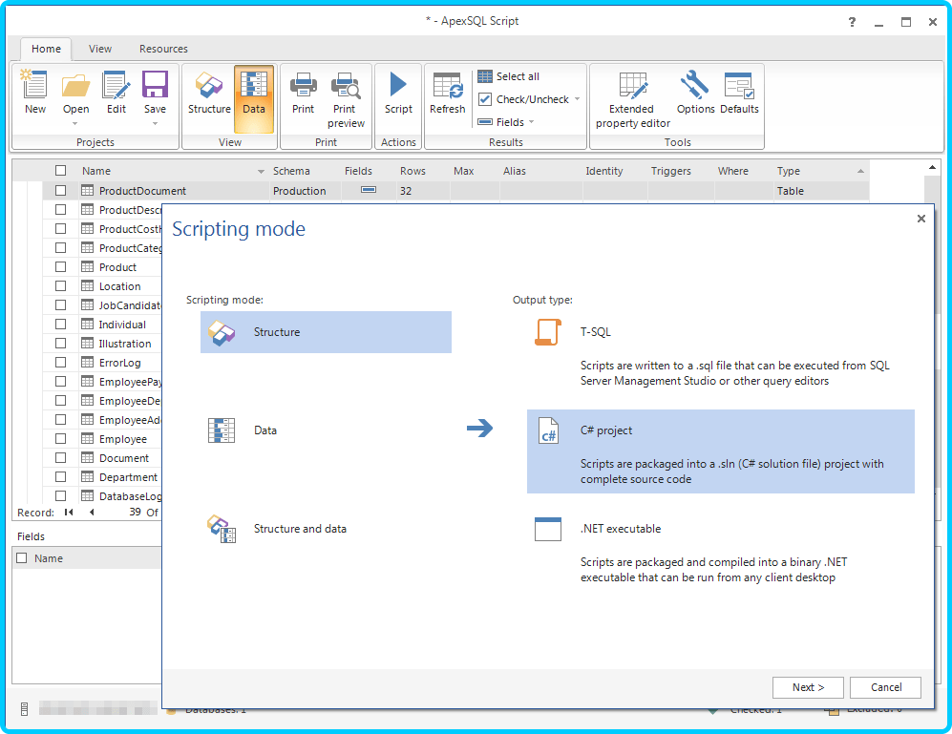
Task: Switch to the Home ribbon tab
Action: (x=46, y=49)
